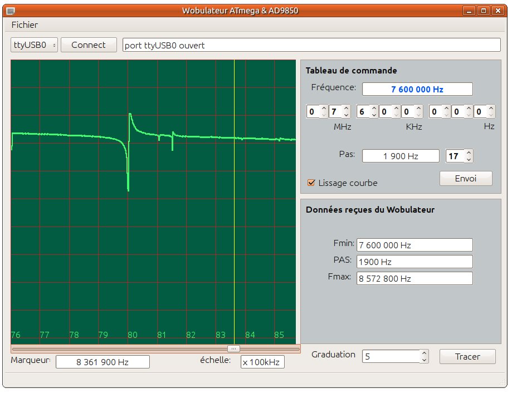The width and height of the screenshot is (512, 393).
Task: Click the échelle x100kHz field
Action: pos(262,362)
